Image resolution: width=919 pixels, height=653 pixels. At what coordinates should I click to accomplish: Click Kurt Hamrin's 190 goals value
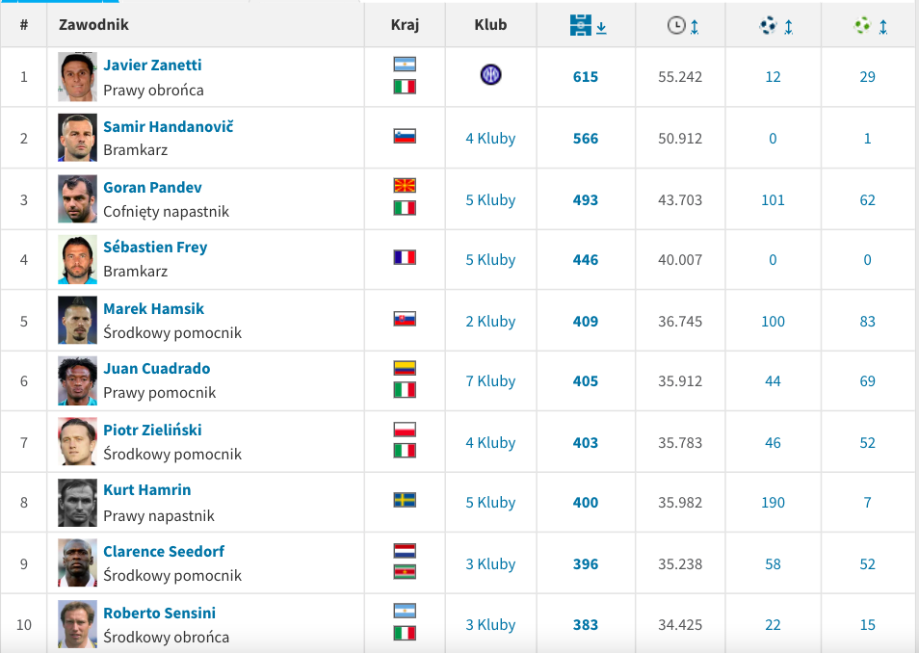click(773, 503)
